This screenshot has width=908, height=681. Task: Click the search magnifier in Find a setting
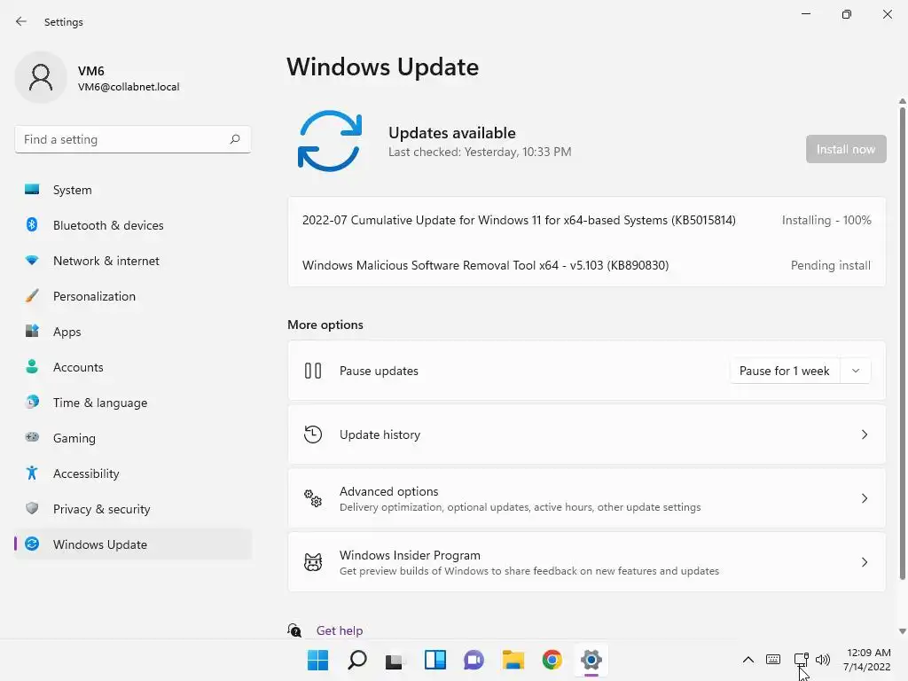(x=234, y=139)
